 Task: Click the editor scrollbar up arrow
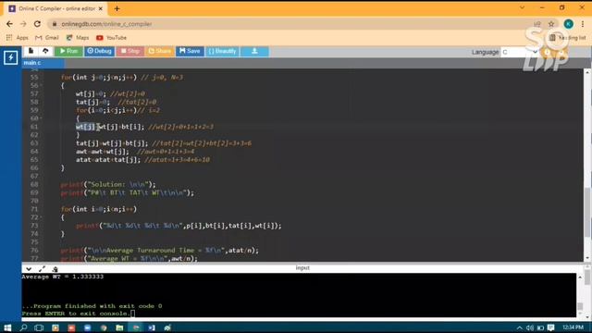click(x=587, y=72)
